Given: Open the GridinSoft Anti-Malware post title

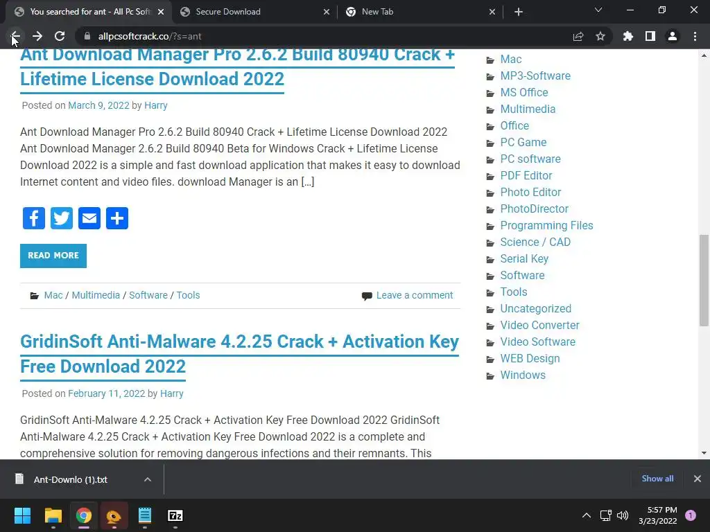Looking at the screenshot, I should (x=239, y=354).
